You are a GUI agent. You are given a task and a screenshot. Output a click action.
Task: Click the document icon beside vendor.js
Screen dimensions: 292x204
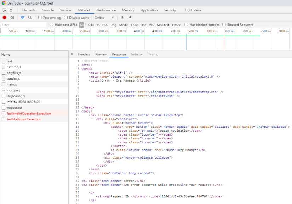[4, 78]
